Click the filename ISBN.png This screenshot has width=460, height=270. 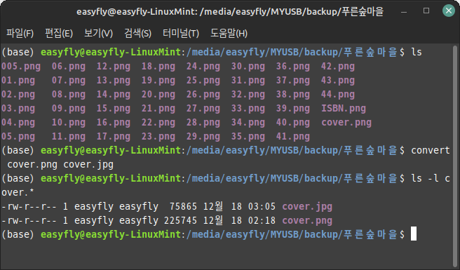tap(344, 109)
